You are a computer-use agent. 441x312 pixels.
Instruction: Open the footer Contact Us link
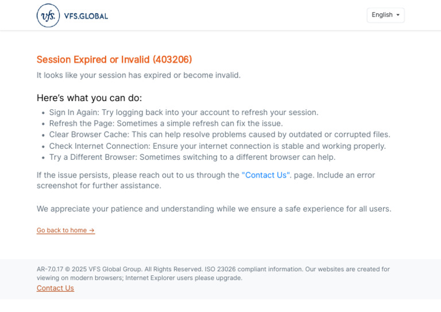click(x=55, y=288)
